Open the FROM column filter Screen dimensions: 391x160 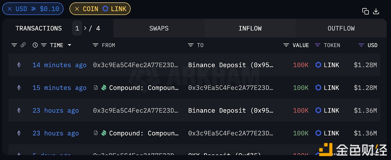pos(95,45)
